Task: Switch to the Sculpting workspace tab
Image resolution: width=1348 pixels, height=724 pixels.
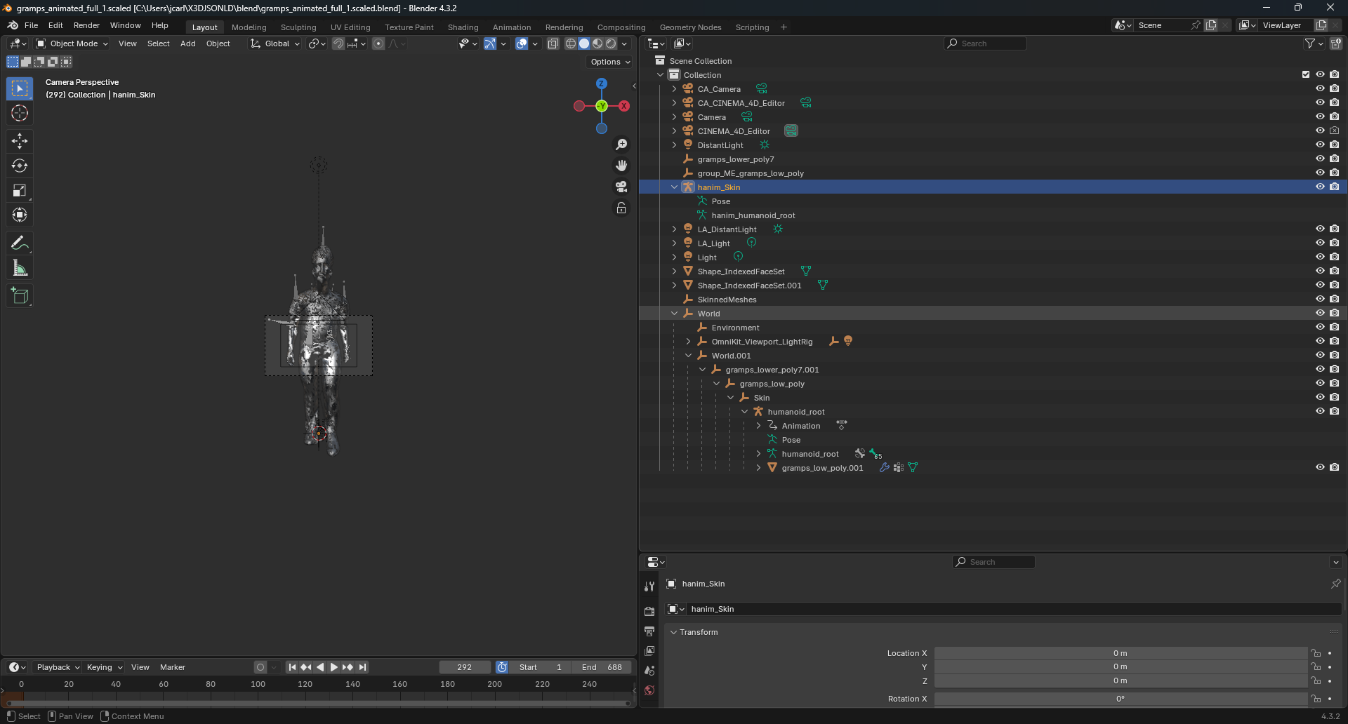Action: click(298, 27)
